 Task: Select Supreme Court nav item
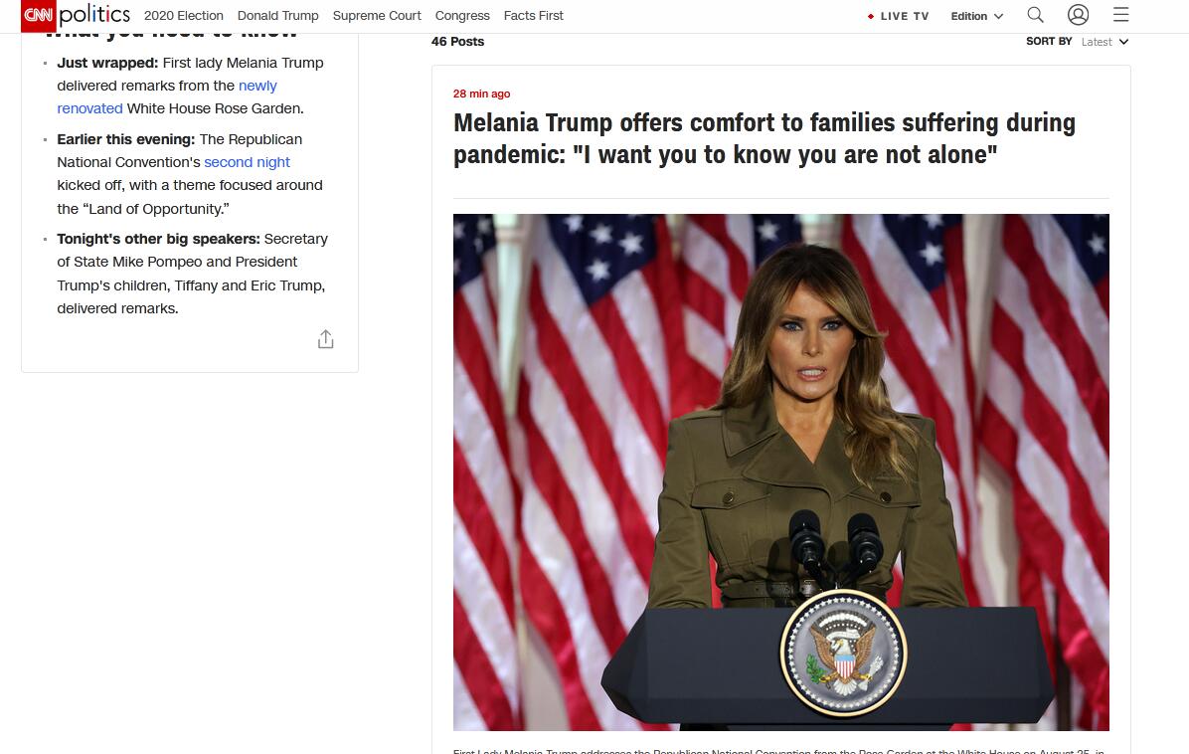[x=377, y=15]
